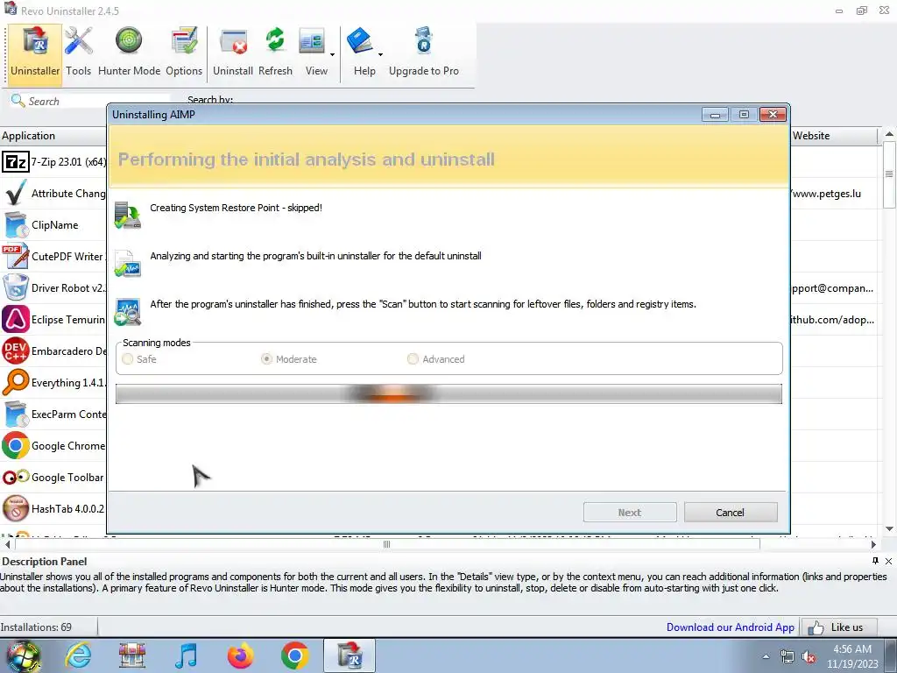This screenshot has height=673, width=897.
Task: Click the Application column header
Action: point(53,136)
